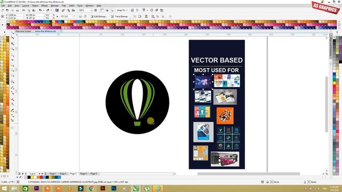Image resolution: width=342 pixels, height=192 pixels.
Task: Switch to the Page 1 tab
Action: click(53, 174)
